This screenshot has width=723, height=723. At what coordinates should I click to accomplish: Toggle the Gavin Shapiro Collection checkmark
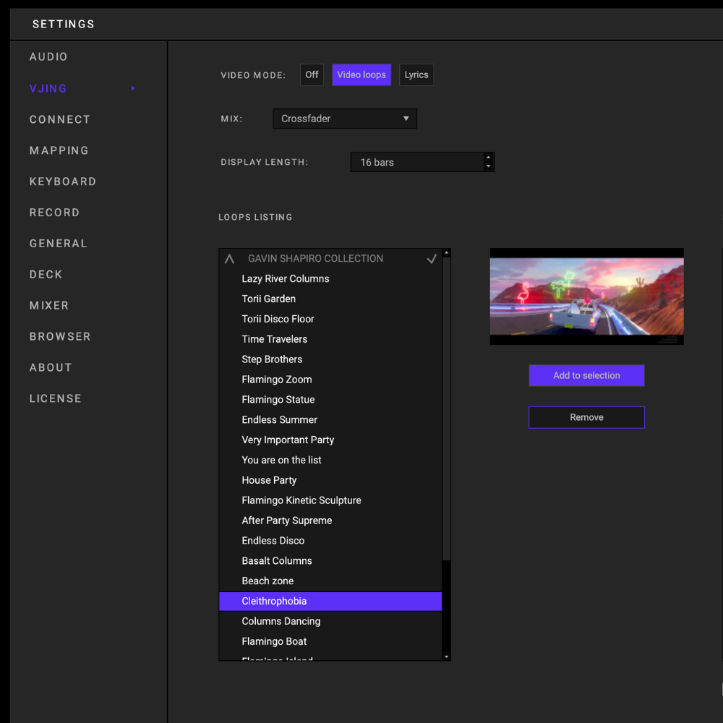coord(432,259)
